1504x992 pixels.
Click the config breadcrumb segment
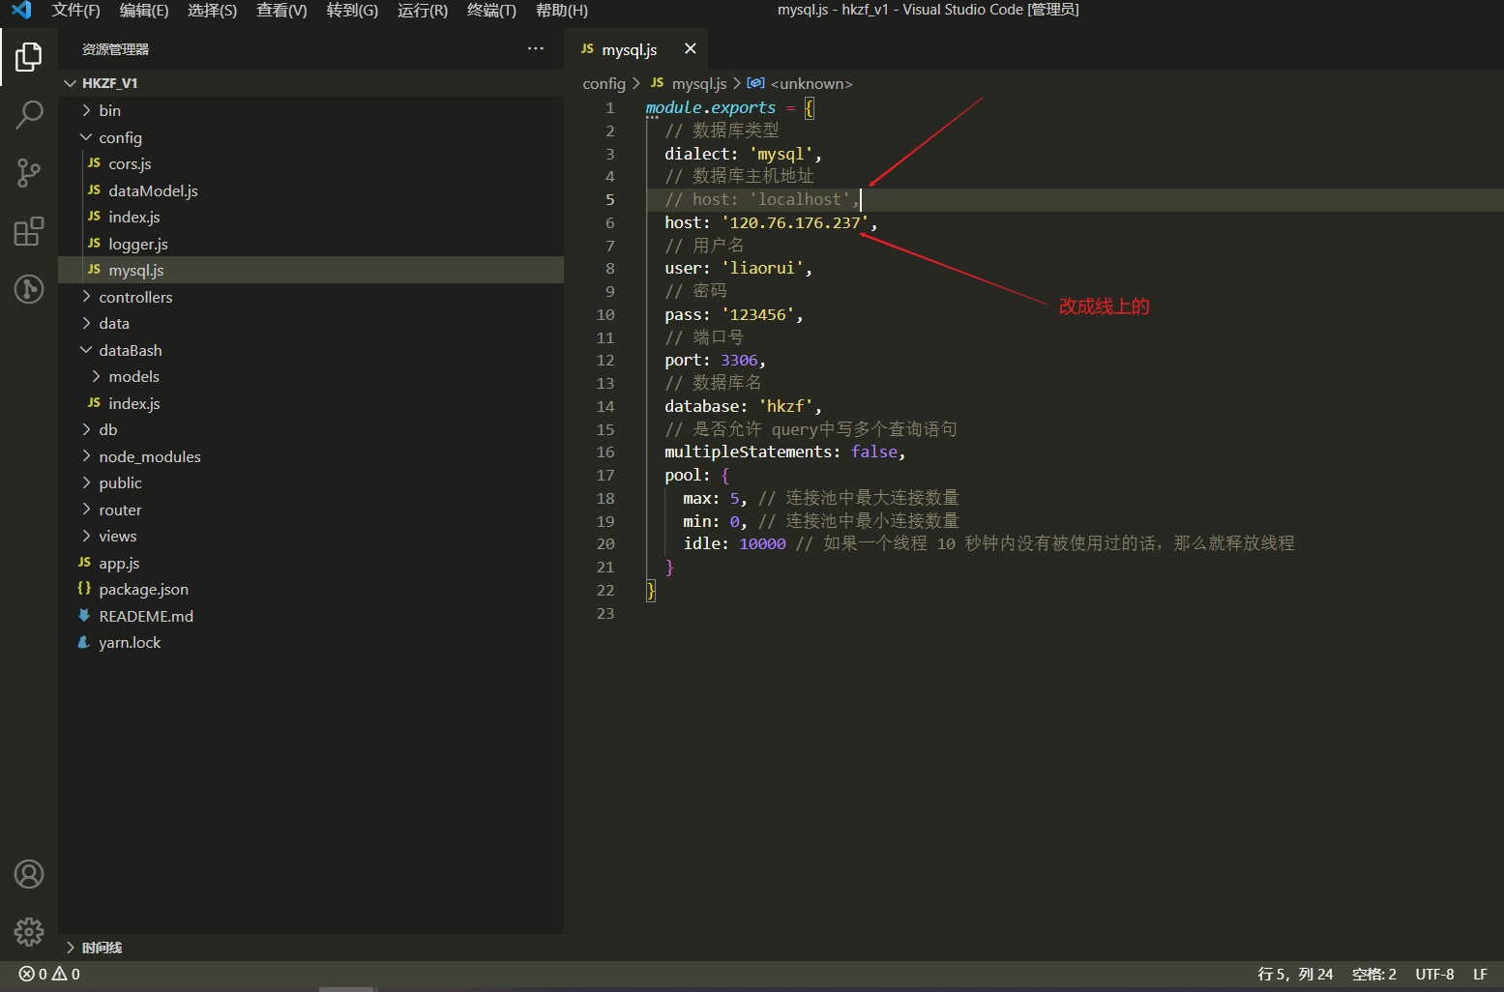(604, 84)
